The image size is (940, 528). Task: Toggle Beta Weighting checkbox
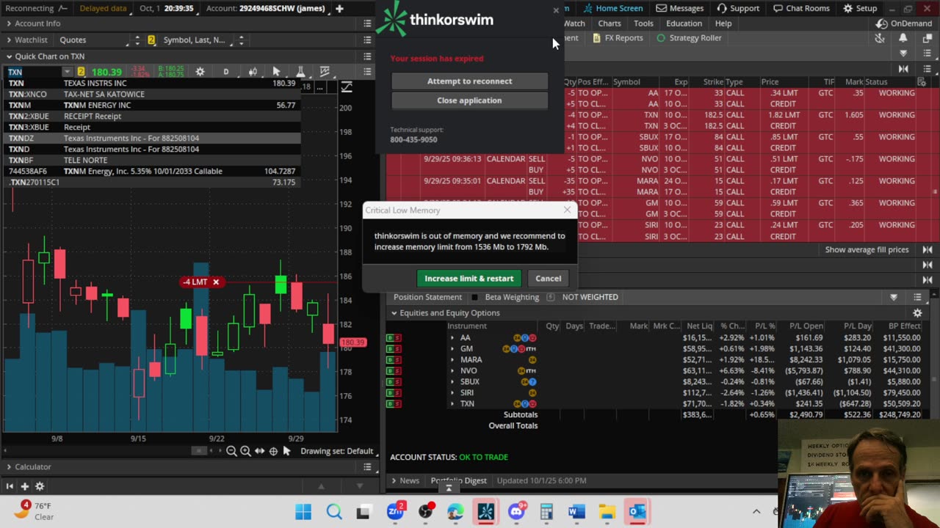[474, 297]
